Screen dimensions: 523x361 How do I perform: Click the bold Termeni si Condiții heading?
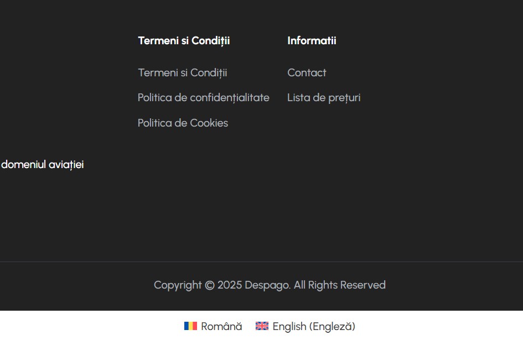tap(184, 41)
